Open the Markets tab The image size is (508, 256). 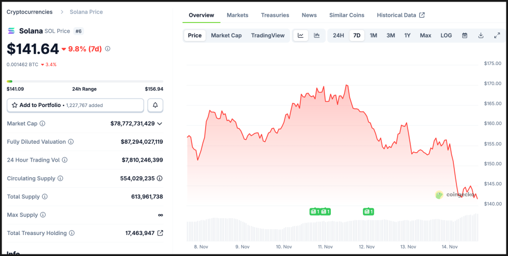(237, 15)
